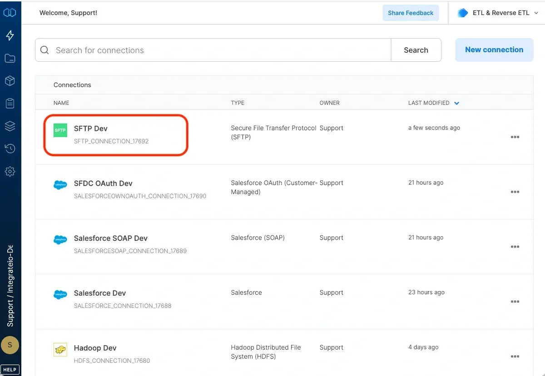
Task: Click the green SFTP icon beside SFTP Dev
Action: pyautogui.click(x=60, y=130)
